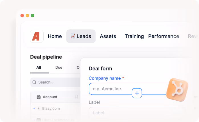The image size is (199, 122).
Task: Sort by the Account column arrows
Action: click(x=76, y=97)
